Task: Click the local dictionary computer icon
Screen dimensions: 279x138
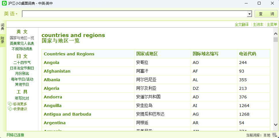Action: pos(274,135)
